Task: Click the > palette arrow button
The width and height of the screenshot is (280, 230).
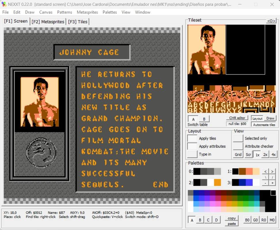Action: click(272, 171)
